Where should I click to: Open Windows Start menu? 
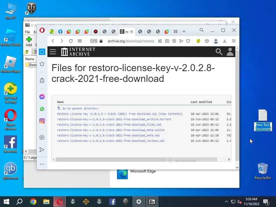6,202
